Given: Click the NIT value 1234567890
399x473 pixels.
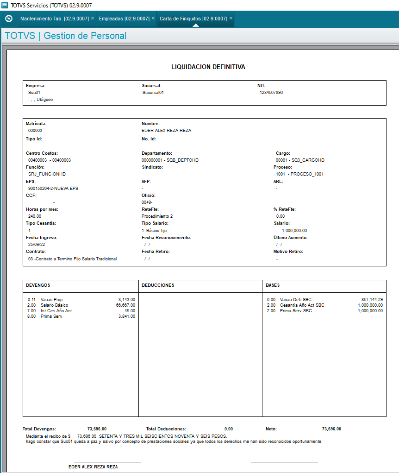Looking at the screenshot, I should point(271,93).
